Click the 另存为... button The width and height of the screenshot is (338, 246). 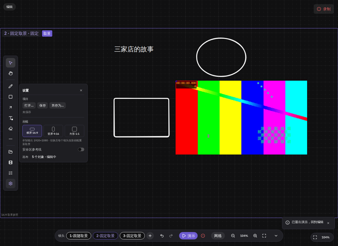58,105
